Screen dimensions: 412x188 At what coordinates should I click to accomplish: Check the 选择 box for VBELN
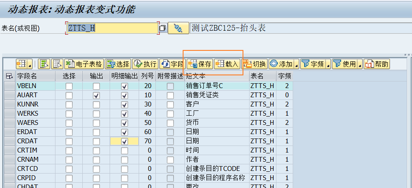69,86
